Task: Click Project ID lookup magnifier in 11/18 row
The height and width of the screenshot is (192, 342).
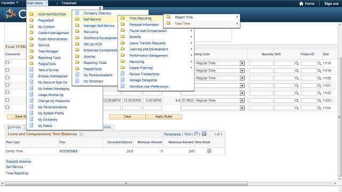Action: click(319, 63)
